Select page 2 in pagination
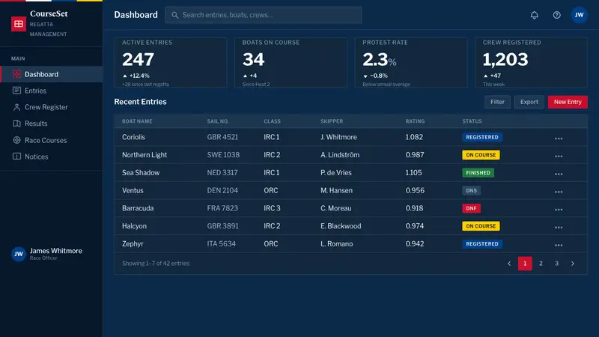 pos(541,264)
